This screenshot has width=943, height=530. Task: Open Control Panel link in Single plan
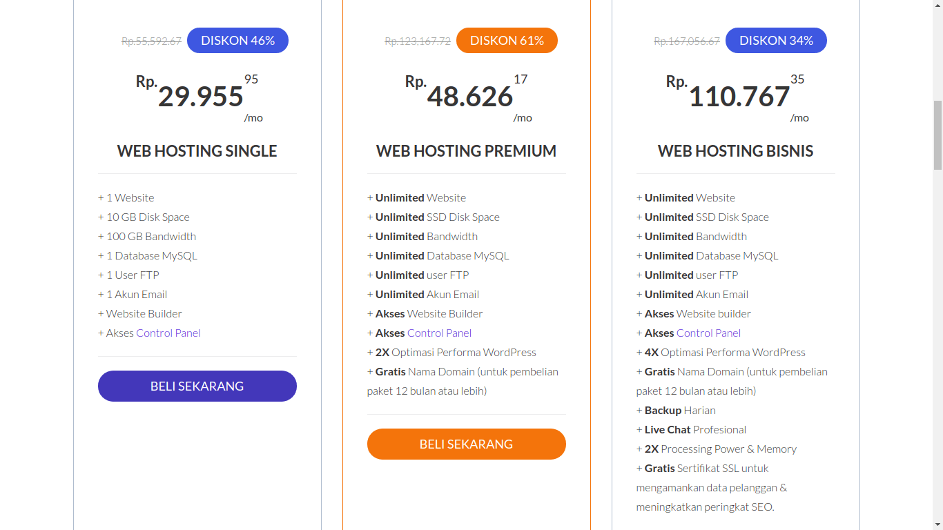[168, 333]
